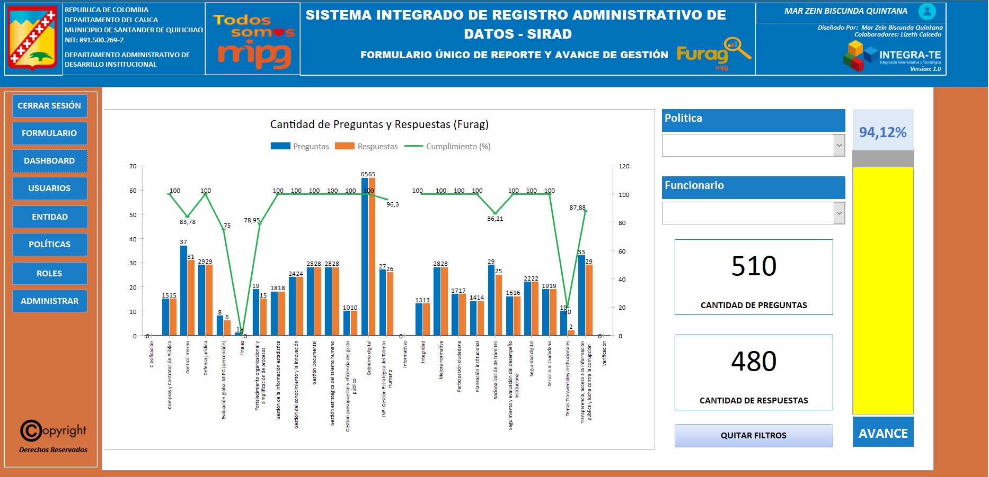Screen dimensions: 989x477
Task: Select the DASHBOARD menu item
Action: (x=49, y=161)
